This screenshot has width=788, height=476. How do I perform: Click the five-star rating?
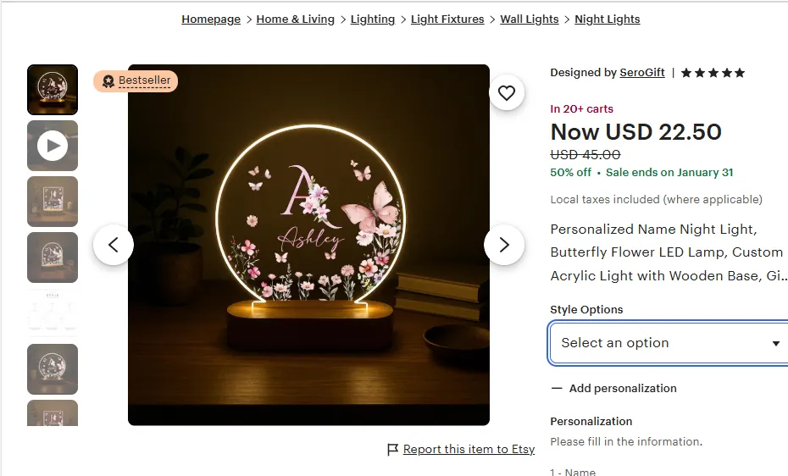pos(713,73)
